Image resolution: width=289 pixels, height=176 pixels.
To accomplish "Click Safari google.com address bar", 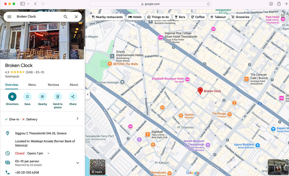I will (x=150, y=4).
